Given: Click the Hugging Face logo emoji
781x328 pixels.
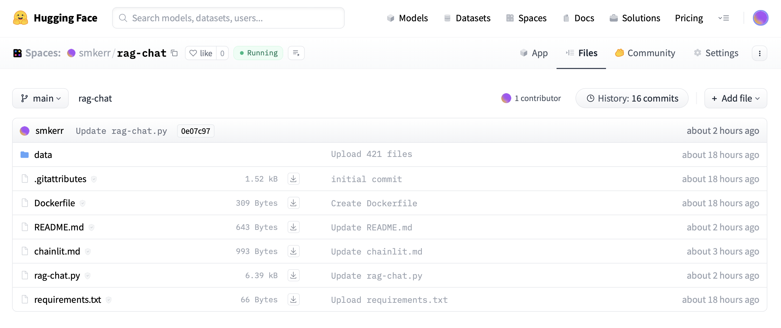Looking at the screenshot, I should coord(20,18).
